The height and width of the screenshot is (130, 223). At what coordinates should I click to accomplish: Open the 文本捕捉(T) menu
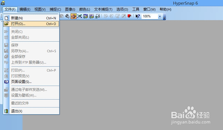(x=103, y=10)
